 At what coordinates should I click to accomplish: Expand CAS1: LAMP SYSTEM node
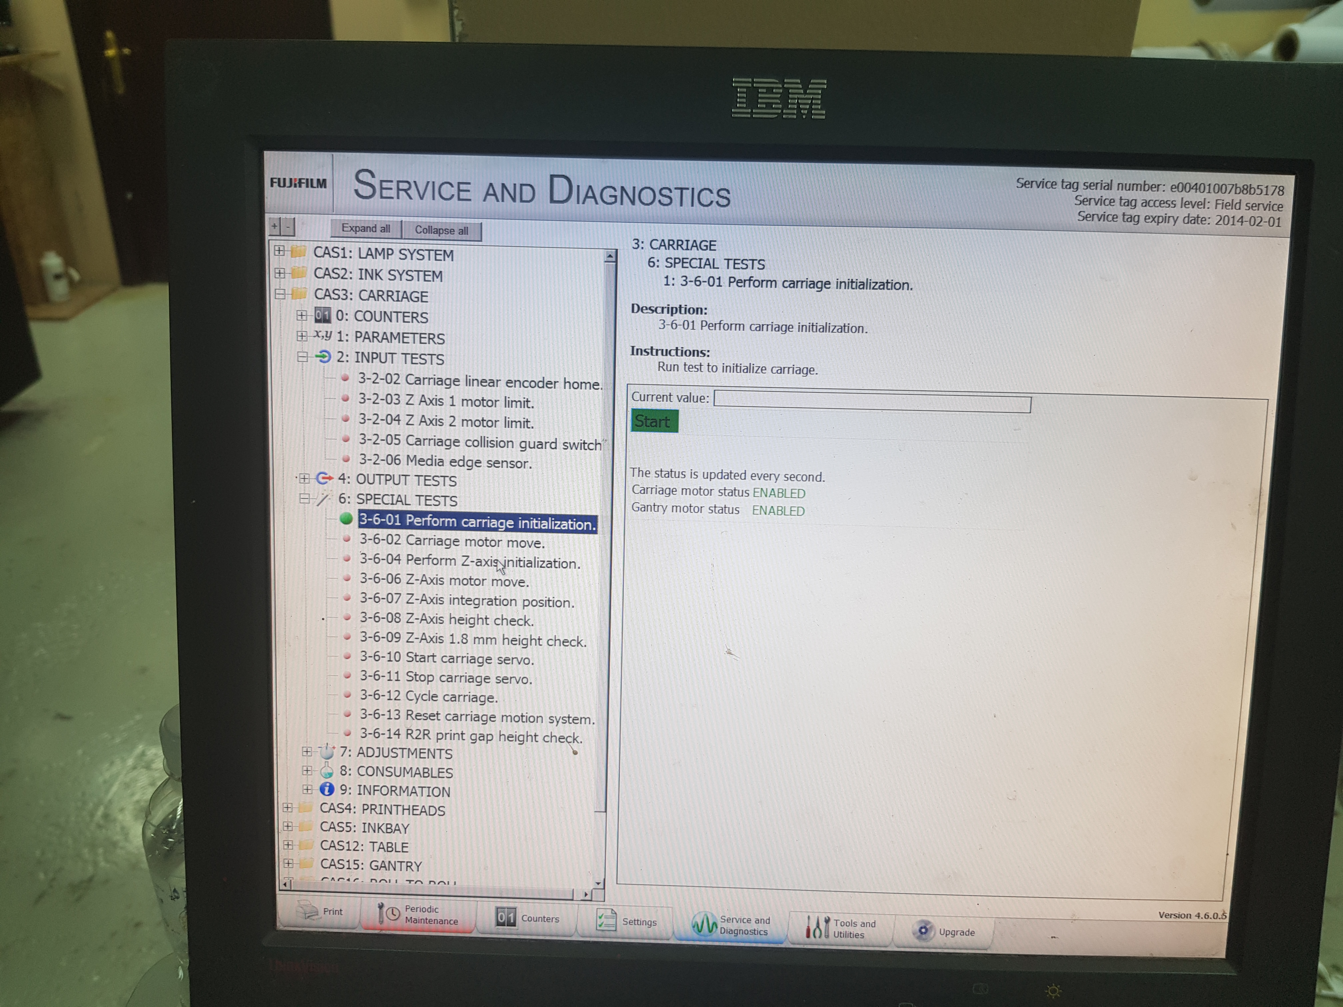(x=279, y=250)
